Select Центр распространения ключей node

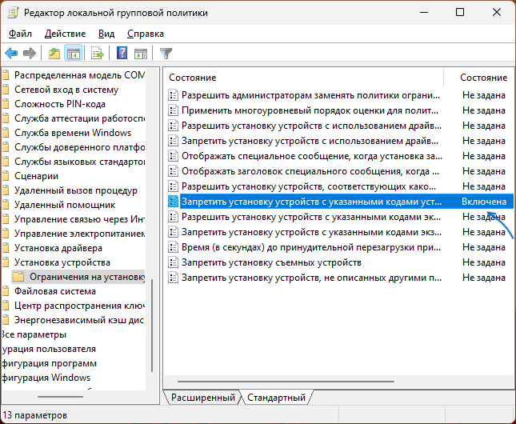click(x=79, y=306)
